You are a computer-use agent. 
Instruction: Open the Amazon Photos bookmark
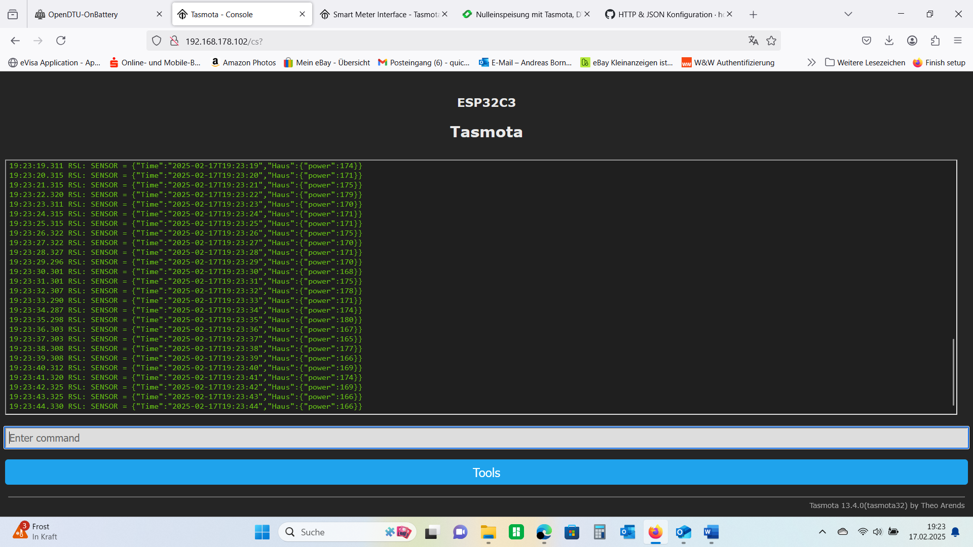coord(243,62)
